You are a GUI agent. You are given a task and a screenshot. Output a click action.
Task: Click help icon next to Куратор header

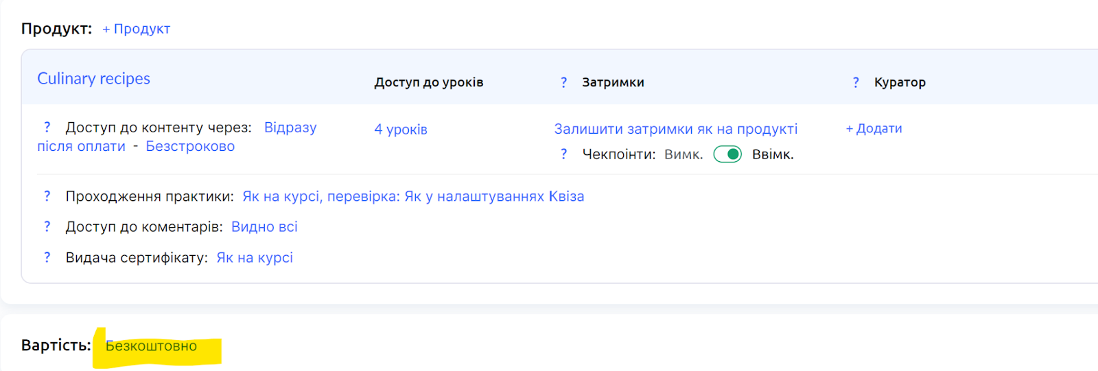[x=856, y=82]
